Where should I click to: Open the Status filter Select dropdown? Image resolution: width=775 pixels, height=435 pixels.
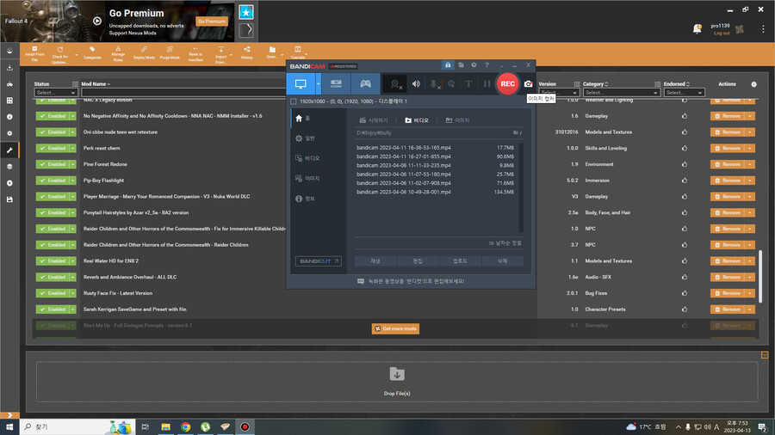click(55, 92)
